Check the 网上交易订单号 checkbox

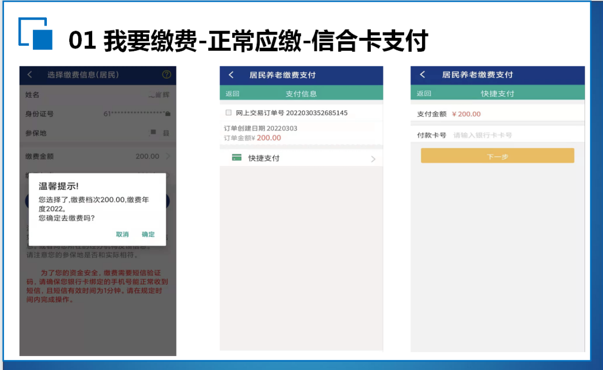(228, 113)
